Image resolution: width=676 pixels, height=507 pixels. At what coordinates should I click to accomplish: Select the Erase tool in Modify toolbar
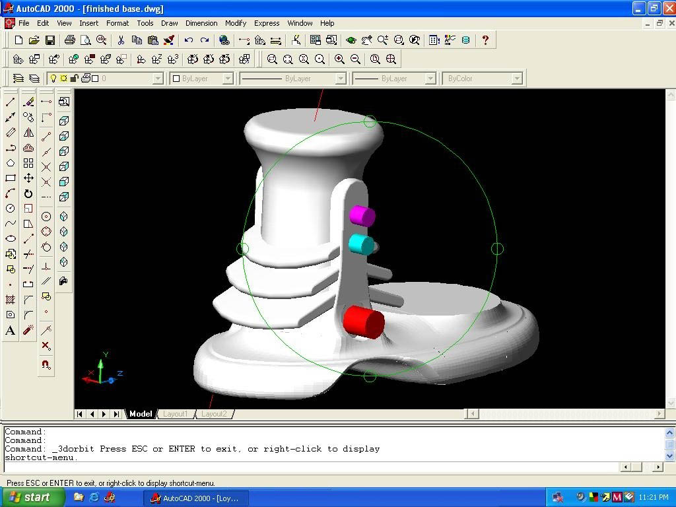[x=28, y=102]
